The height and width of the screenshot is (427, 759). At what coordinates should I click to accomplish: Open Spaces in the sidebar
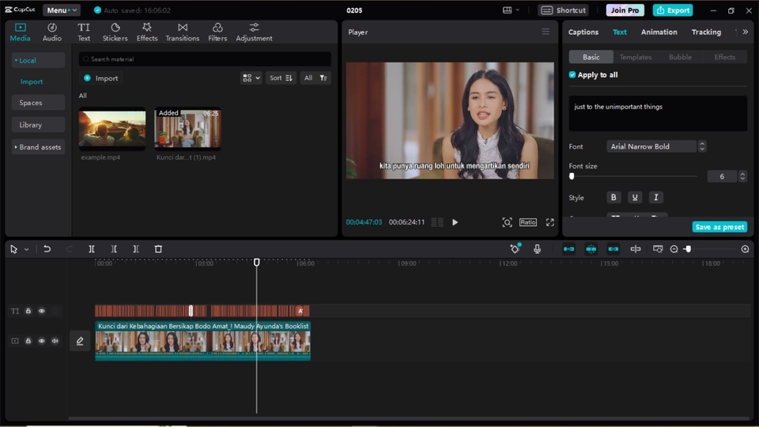[x=38, y=103]
